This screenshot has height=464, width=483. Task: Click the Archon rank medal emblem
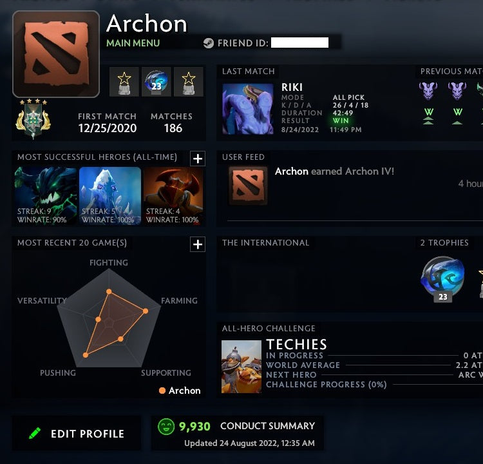click(x=33, y=119)
